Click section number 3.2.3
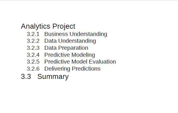This screenshot has height=113, width=178. (33, 48)
